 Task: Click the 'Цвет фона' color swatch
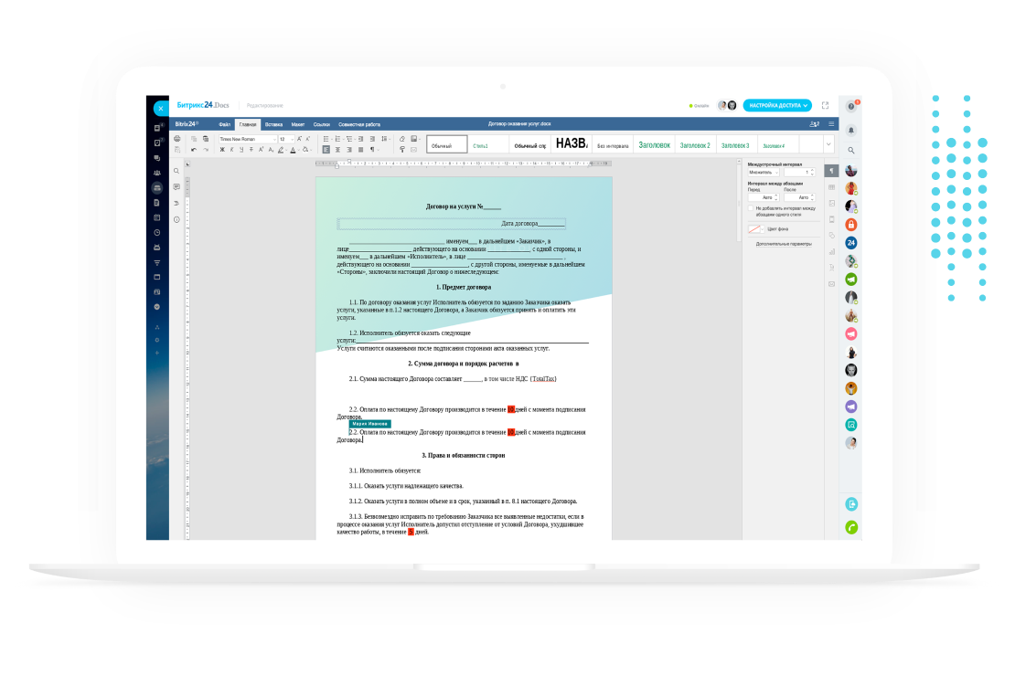coord(755,229)
